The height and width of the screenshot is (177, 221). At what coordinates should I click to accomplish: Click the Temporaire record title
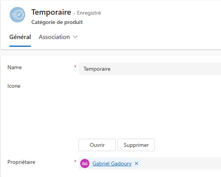pyautogui.click(x=51, y=12)
